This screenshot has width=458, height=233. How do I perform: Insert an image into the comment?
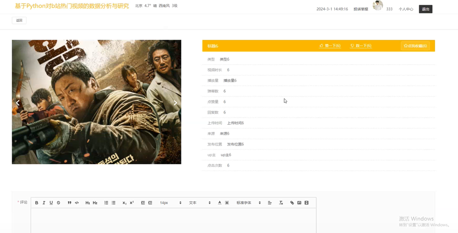click(x=299, y=203)
